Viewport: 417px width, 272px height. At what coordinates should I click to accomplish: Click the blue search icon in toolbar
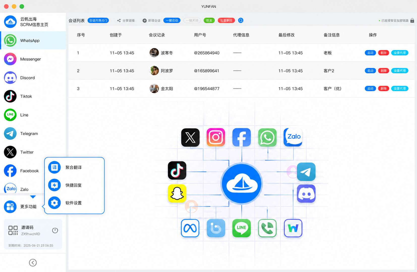[x=241, y=20]
